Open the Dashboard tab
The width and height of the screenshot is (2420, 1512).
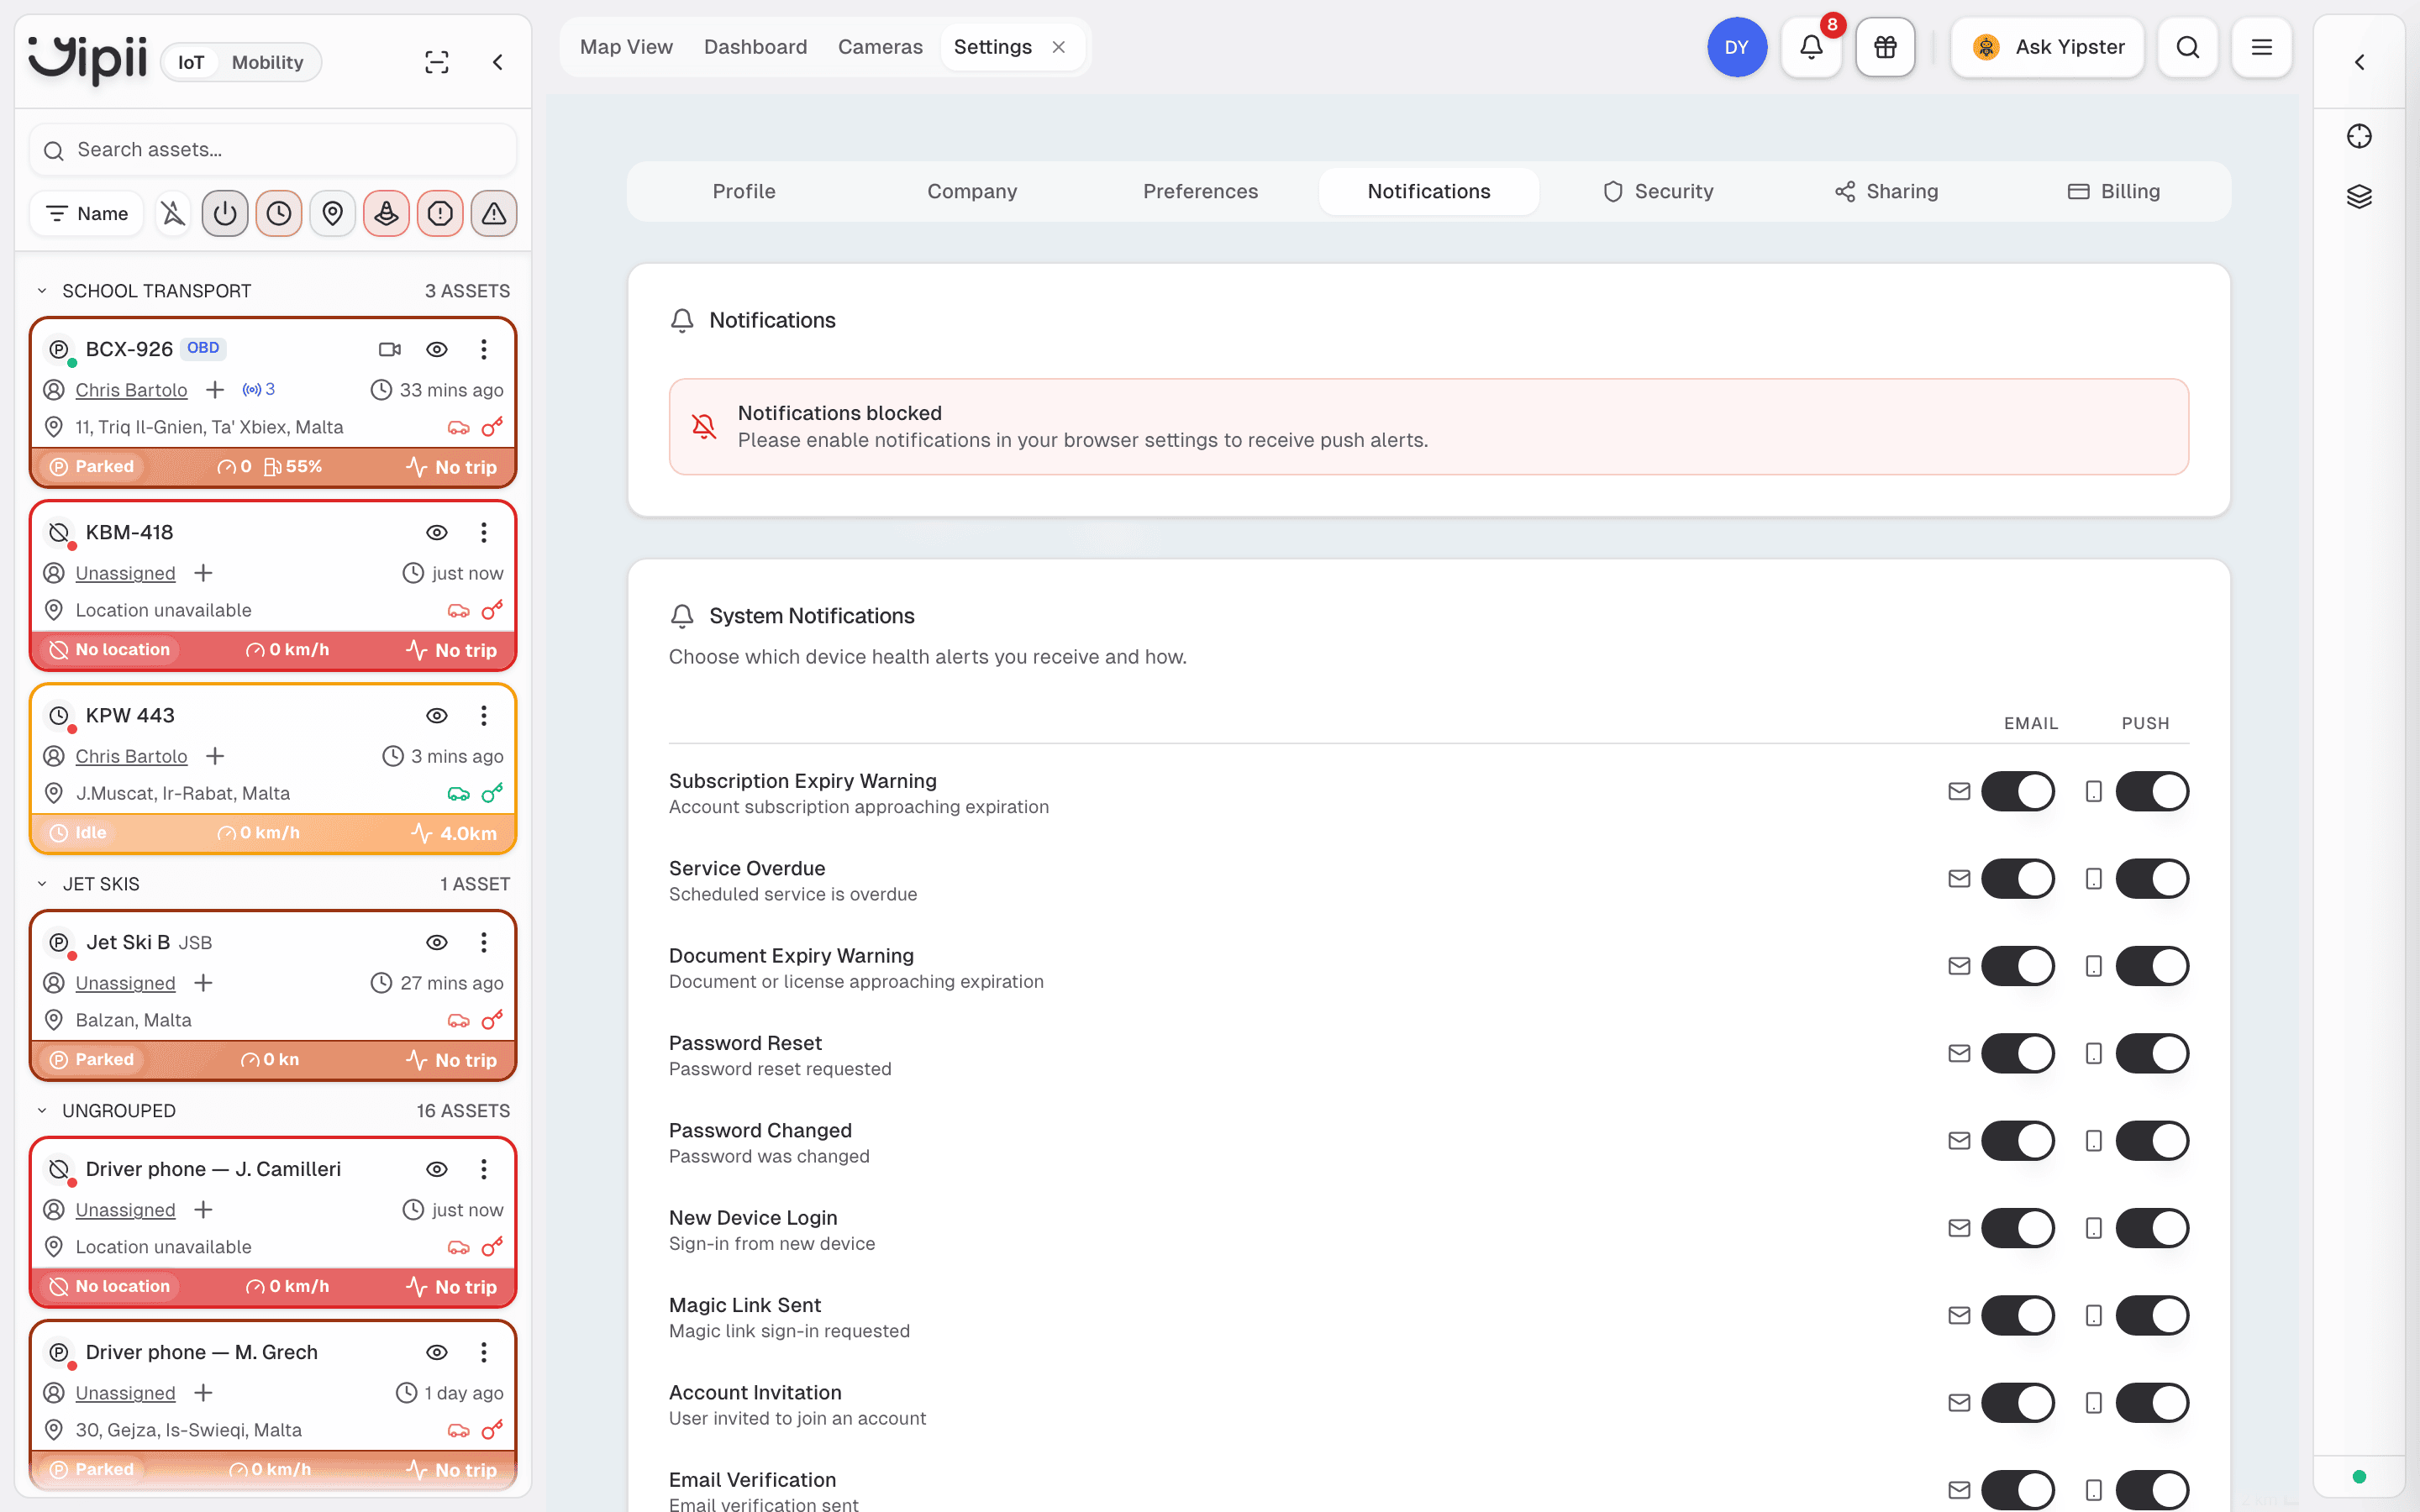(755, 47)
